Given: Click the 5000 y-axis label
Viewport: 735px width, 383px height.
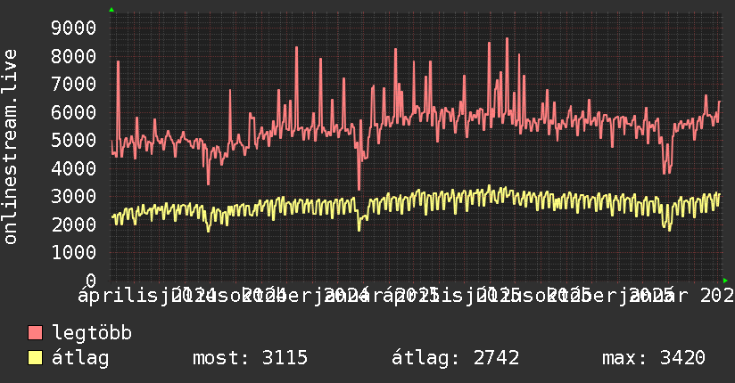Looking at the screenshot, I should pyautogui.click(x=74, y=140).
